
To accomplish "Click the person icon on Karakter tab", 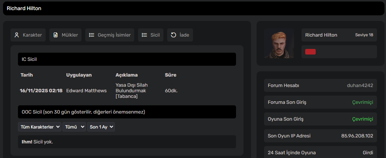I will pyautogui.click(x=17, y=35).
